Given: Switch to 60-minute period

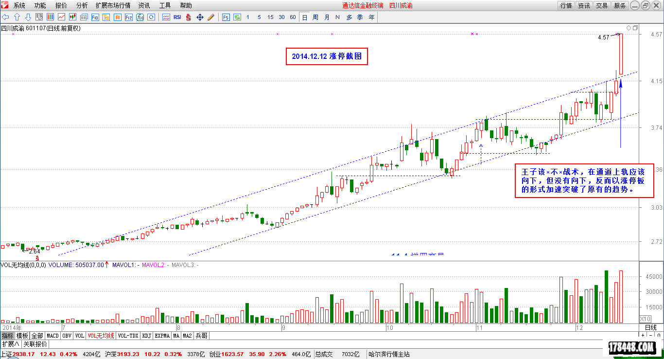Looking at the screenshot, I should tap(293, 17).
